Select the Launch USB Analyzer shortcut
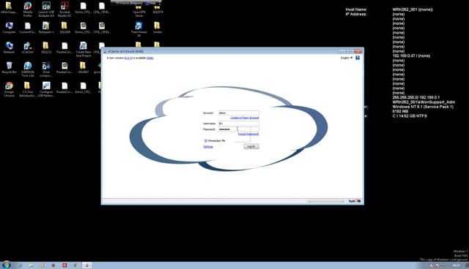 (46, 9)
